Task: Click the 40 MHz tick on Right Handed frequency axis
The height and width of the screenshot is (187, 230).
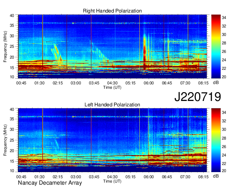Action: 12,16
